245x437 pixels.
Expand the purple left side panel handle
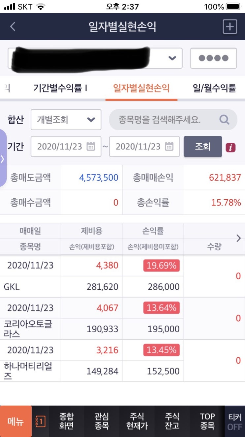[x=3, y=158]
